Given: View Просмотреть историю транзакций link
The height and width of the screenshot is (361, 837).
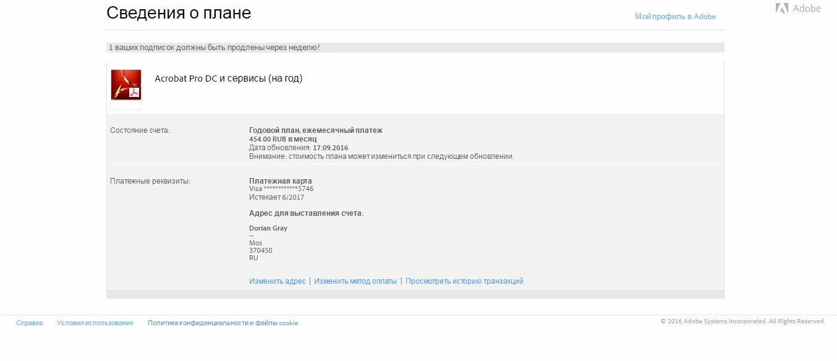Looking at the screenshot, I should 464,281.
